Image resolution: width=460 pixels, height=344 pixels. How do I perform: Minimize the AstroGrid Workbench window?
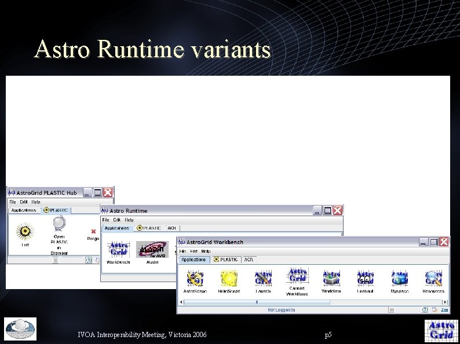(424, 242)
